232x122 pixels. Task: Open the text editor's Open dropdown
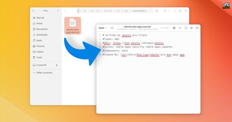point(103,28)
